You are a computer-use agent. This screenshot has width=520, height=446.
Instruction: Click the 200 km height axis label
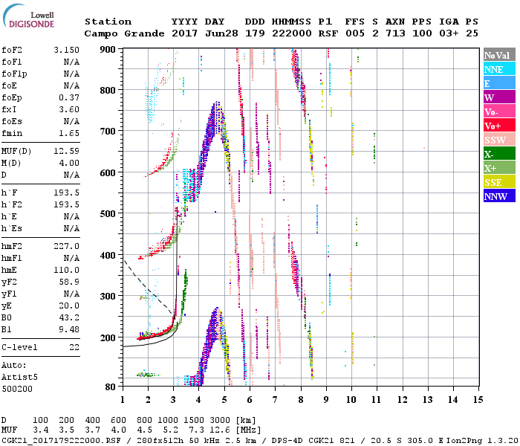(108, 337)
